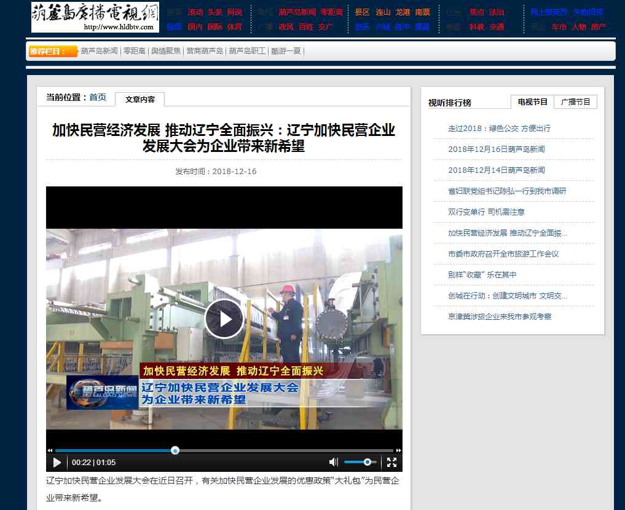Switch to the 广播节目 tab
This screenshot has height=510, width=625.
(x=575, y=102)
